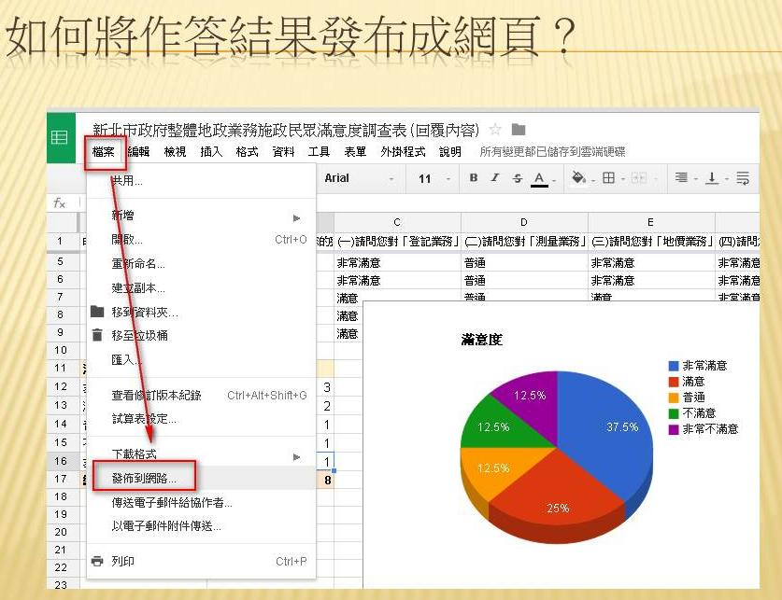
Task: Open 試算表設定... entry
Action: [x=202, y=419]
